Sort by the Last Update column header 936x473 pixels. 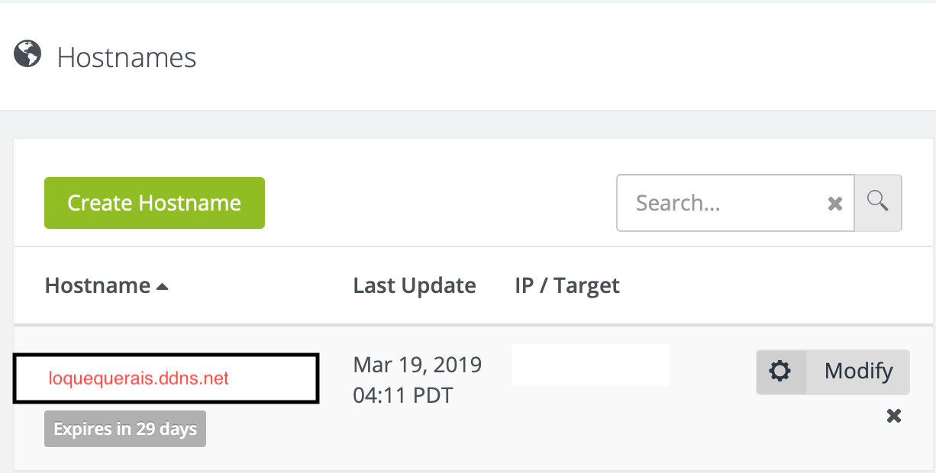click(415, 286)
